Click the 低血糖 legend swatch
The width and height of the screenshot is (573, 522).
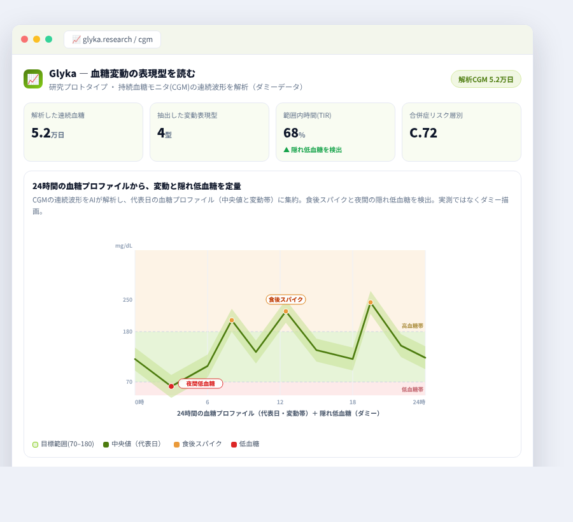(234, 444)
